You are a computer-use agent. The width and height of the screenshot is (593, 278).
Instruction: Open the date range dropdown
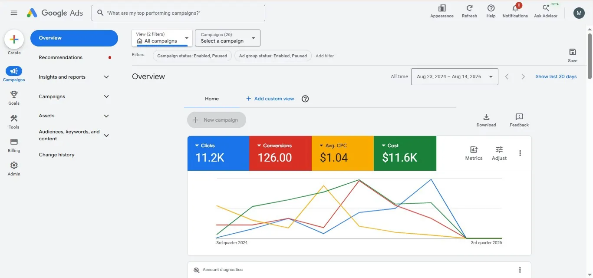pyautogui.click(x=455, y=76)
